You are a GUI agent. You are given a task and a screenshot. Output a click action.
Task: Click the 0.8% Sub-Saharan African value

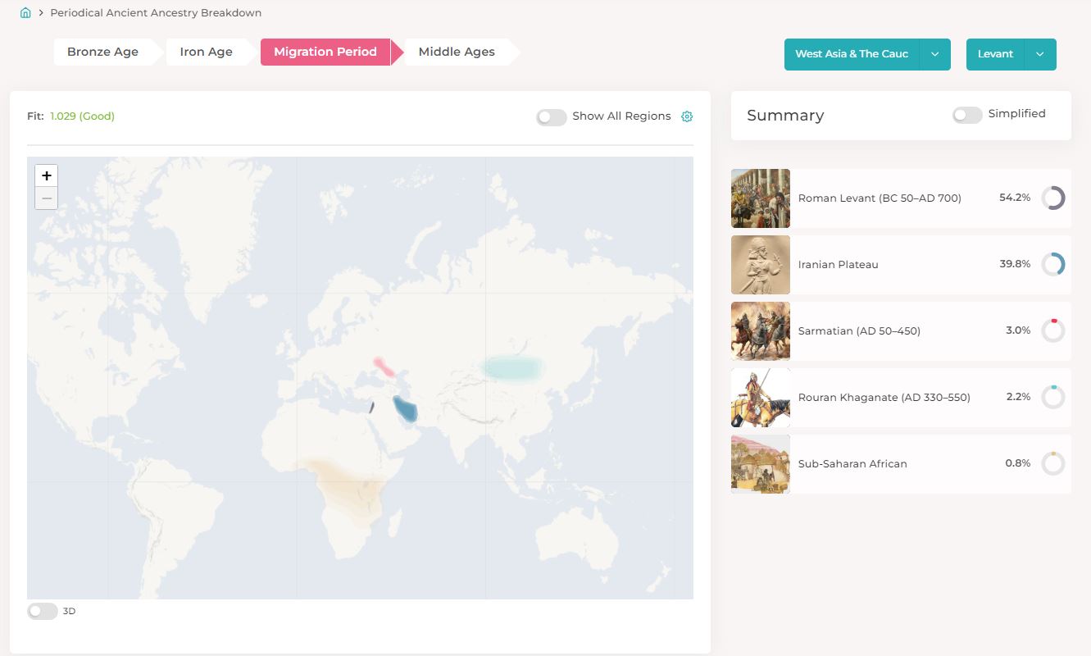tap(1018, 463)
